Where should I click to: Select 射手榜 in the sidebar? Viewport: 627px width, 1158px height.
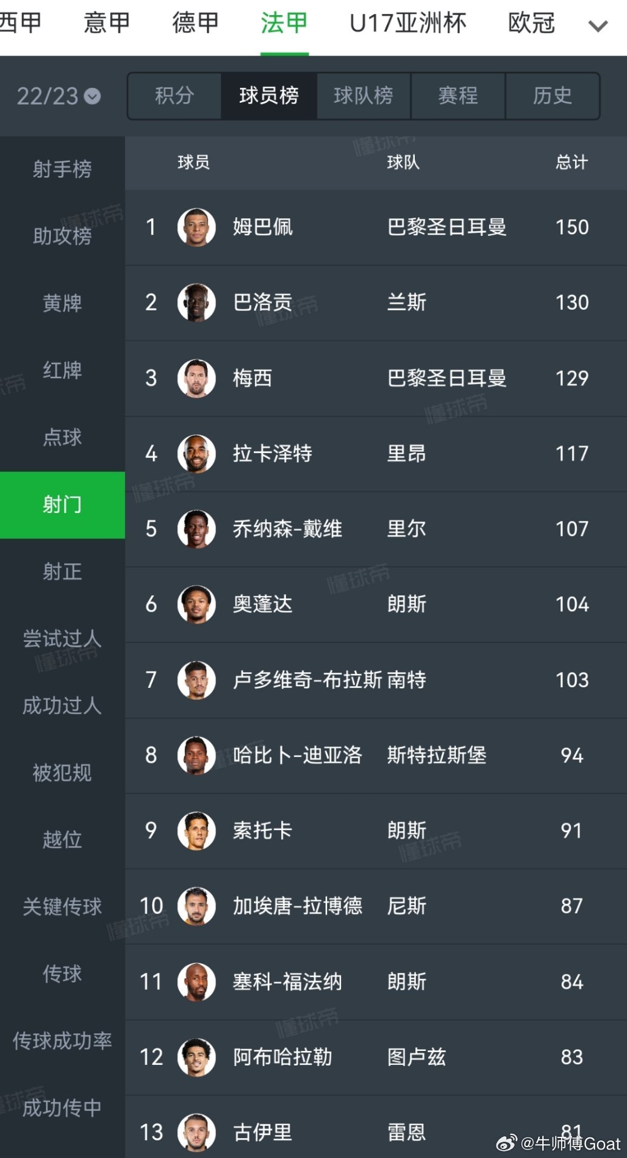(x=62, y=169)
